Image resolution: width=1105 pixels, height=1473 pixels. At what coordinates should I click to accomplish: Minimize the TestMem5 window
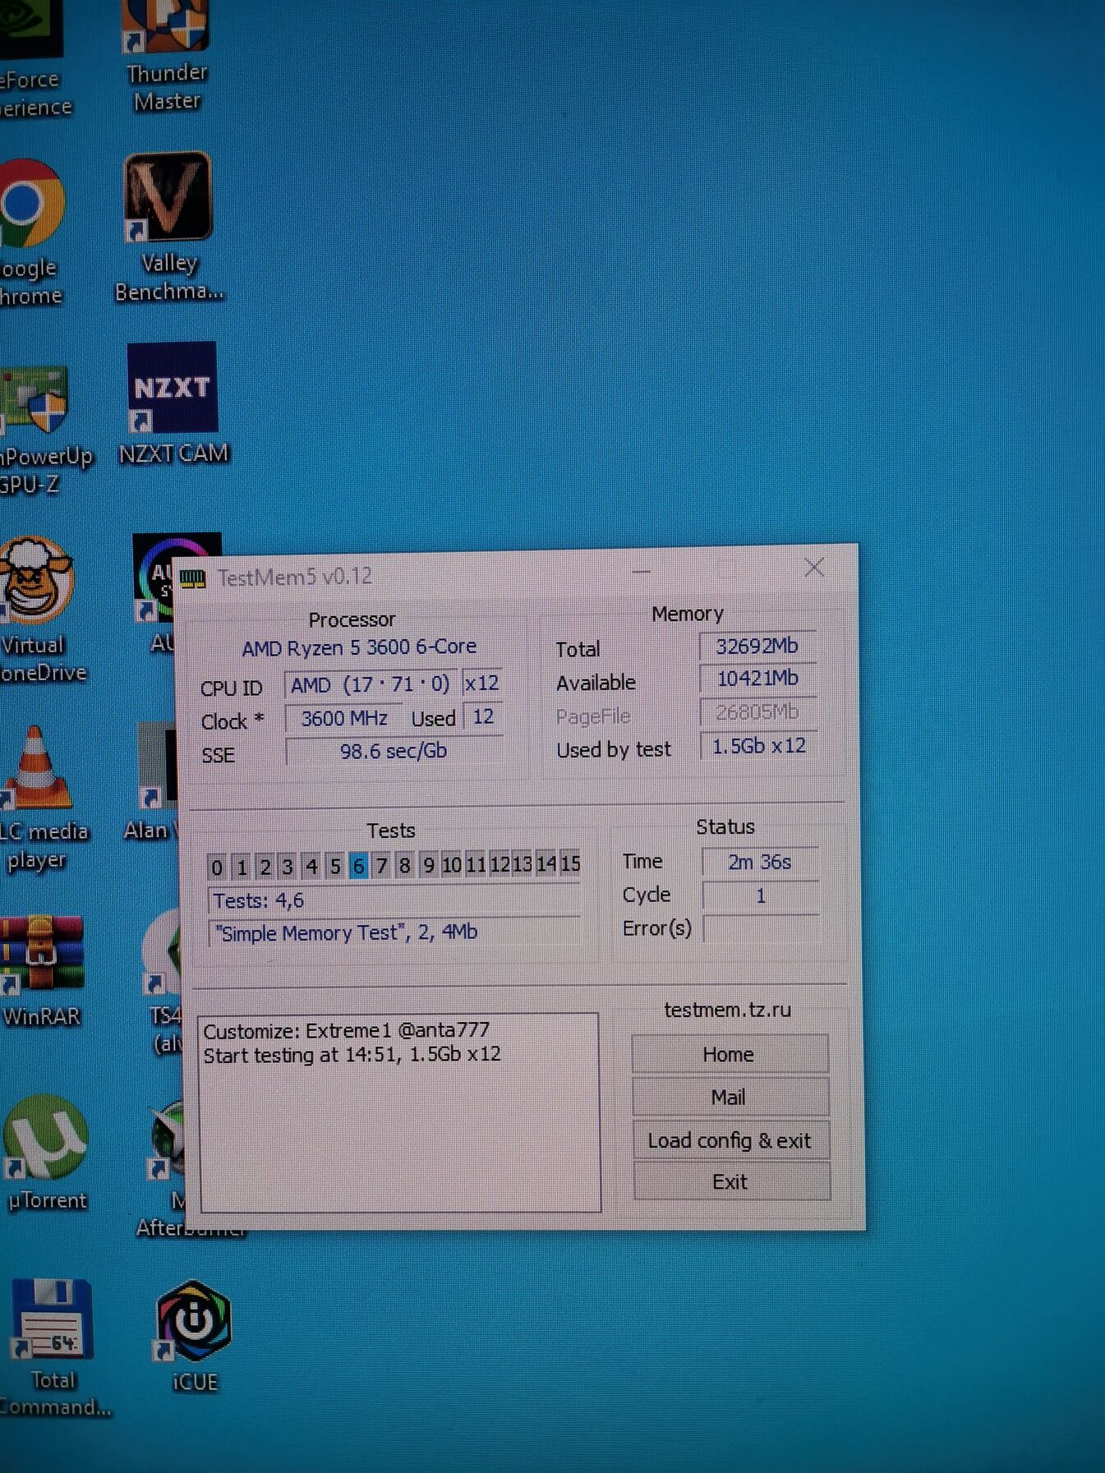[x=642, y=570]
